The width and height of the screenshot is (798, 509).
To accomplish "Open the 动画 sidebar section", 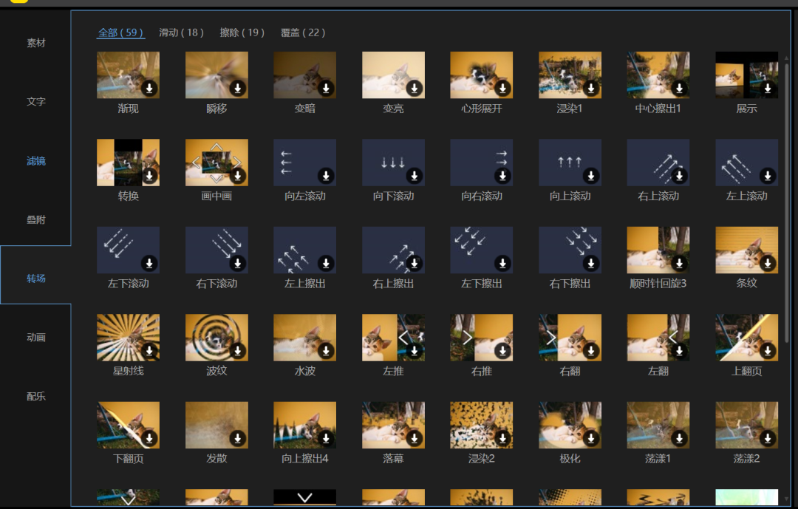I will pyautogui.click(x=35, y=337).
